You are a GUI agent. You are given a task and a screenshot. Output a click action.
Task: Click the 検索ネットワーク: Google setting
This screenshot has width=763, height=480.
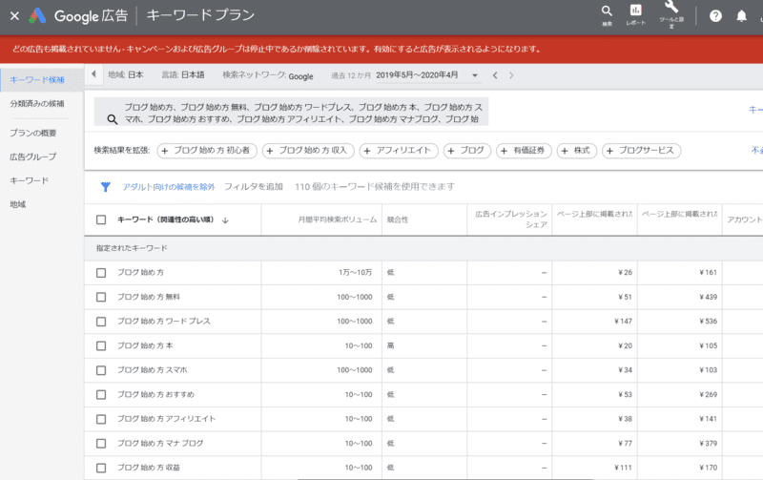point(268,75)
